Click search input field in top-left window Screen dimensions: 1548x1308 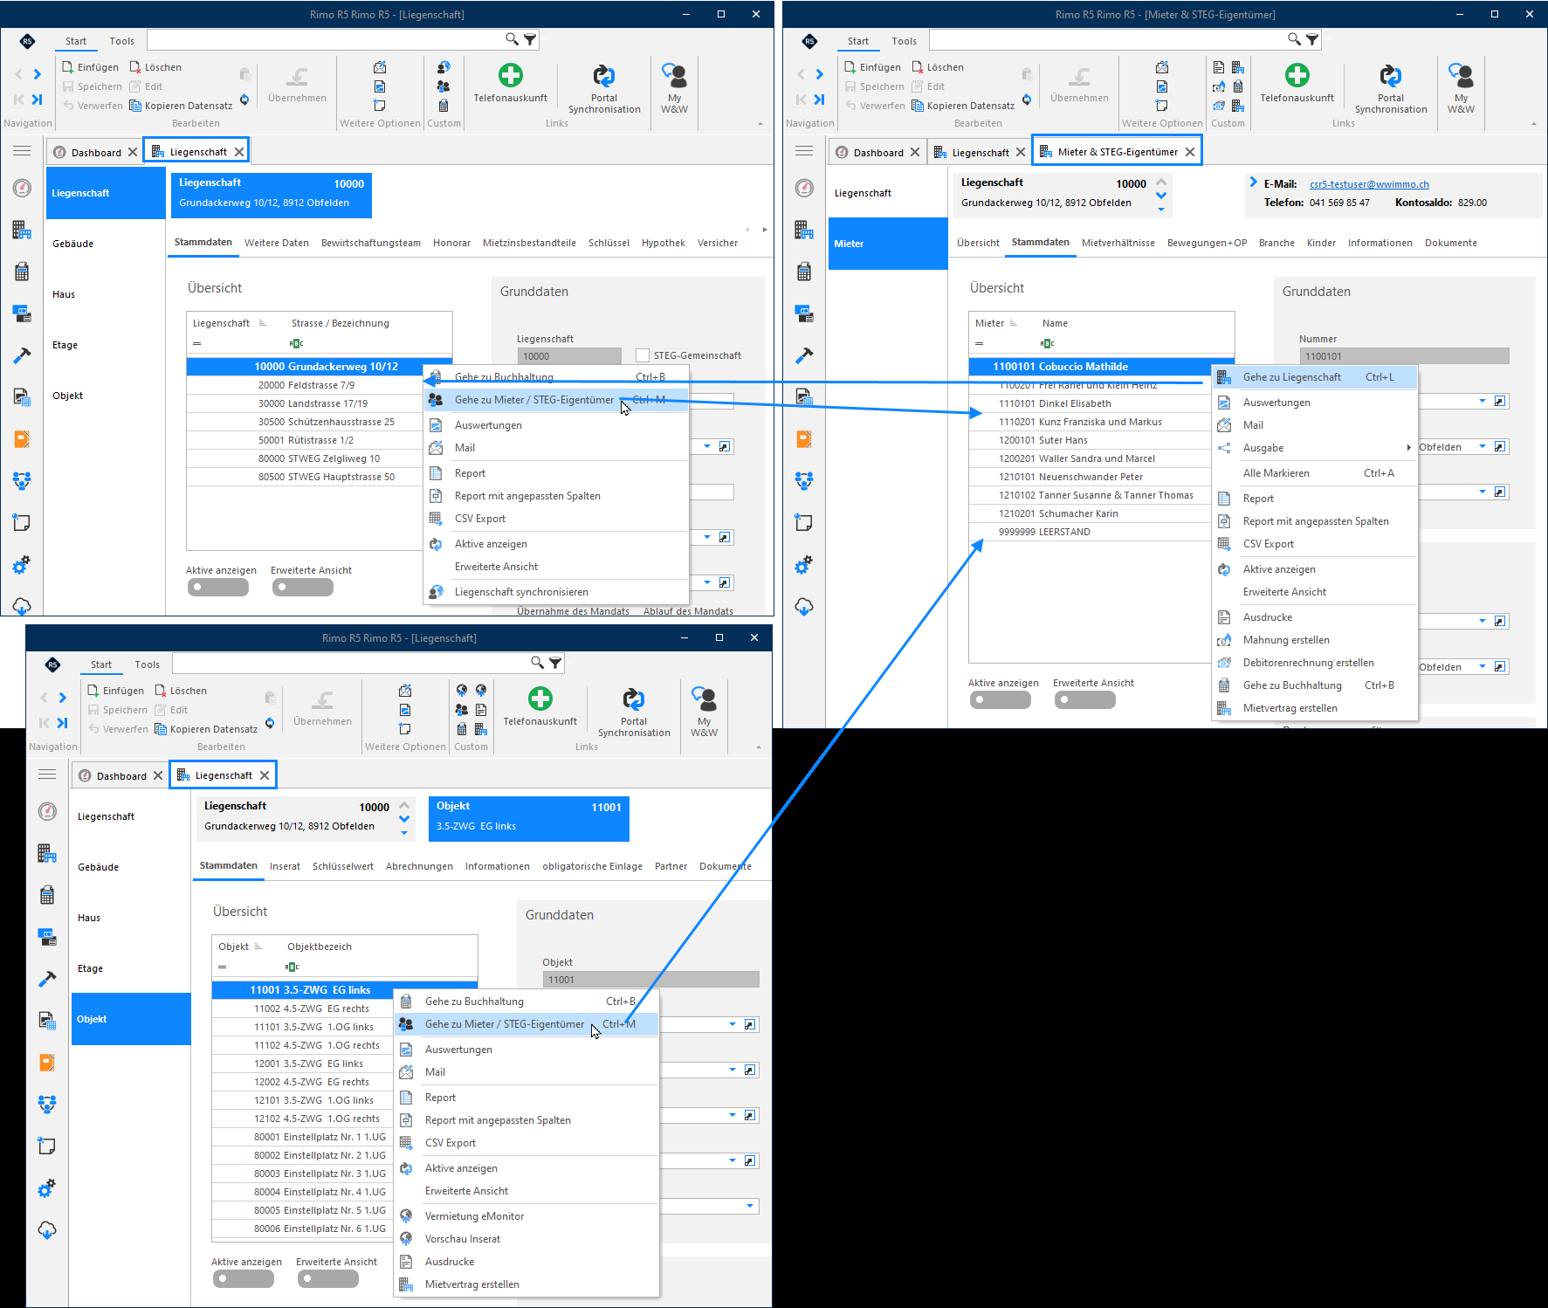click(x=327, y=39)
